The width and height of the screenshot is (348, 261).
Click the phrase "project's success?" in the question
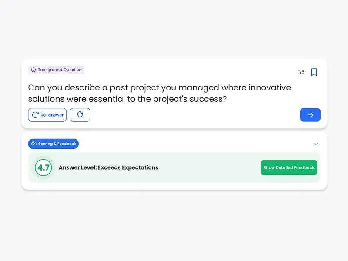190,99
